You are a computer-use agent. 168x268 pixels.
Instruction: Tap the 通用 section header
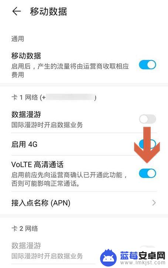(18, 39)
